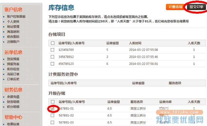Open 积分明细 link
This screenshot has width=207, height=126.
pos(13,107)
